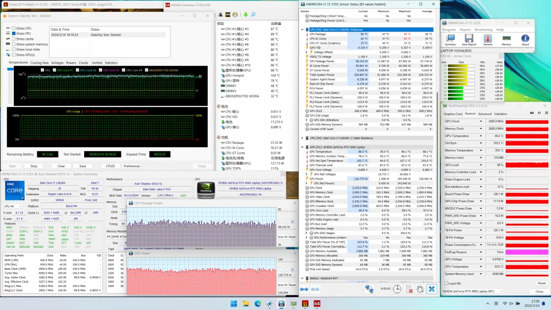Click the CPUID button in AIDA64
Image resolution: width=551 pixels, height=310 pixels.
110,166
